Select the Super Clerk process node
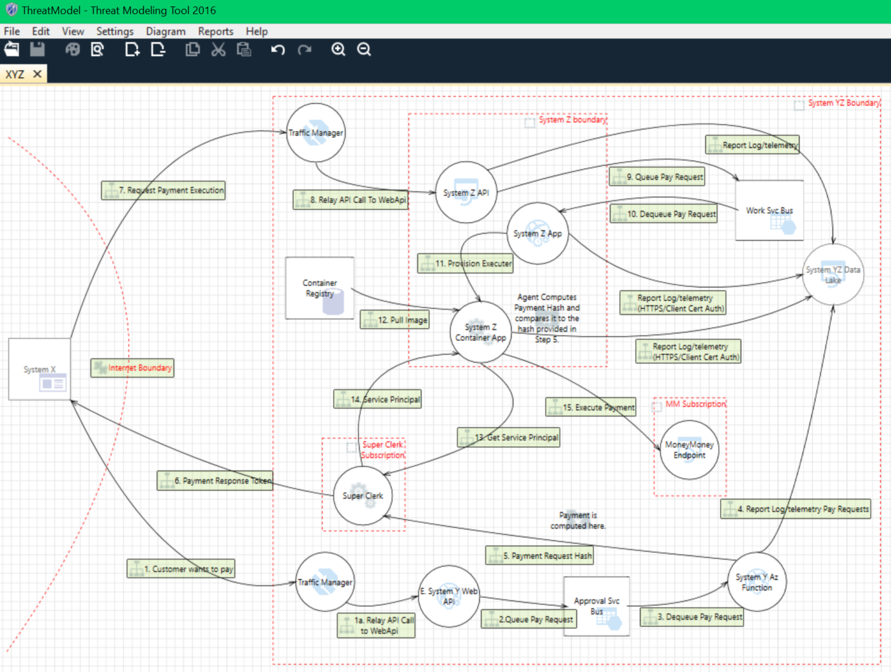The width and height of the screenshot is (891, 672). 363,495
